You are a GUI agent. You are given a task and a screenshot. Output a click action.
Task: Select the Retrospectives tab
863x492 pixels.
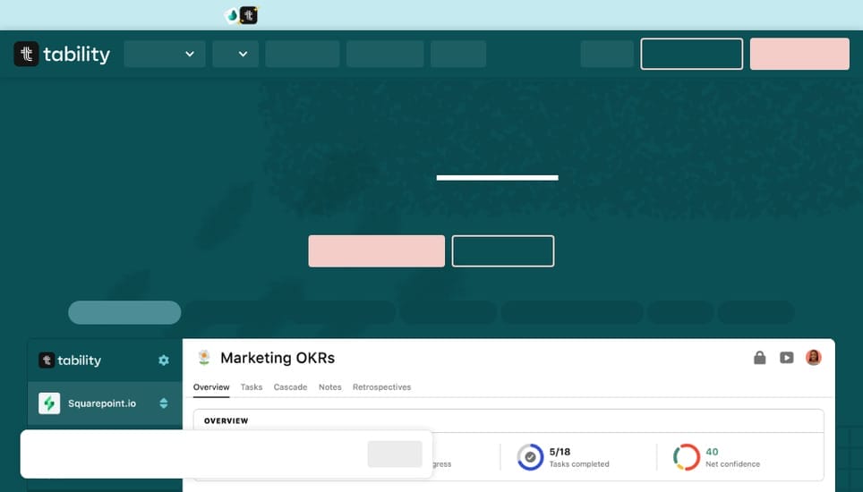point(381,387)
